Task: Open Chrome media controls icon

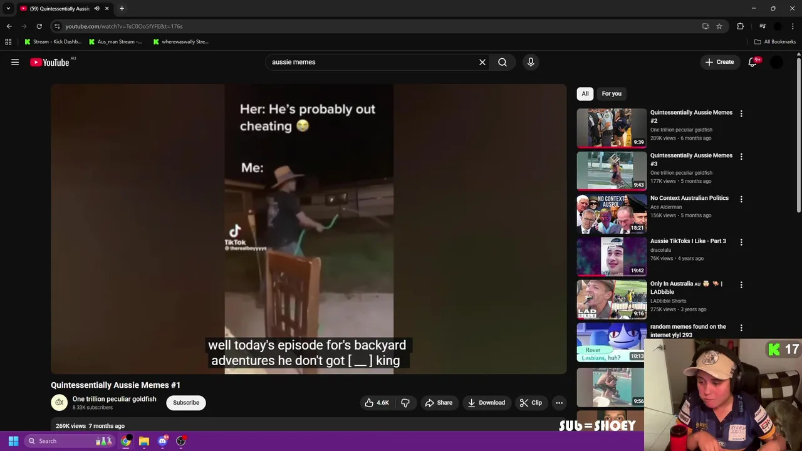Action: [x=763, y=26]
